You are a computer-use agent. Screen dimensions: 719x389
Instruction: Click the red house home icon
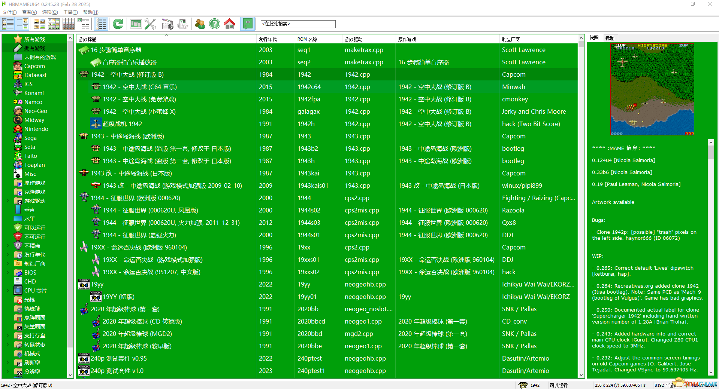(x=229, y=24)
